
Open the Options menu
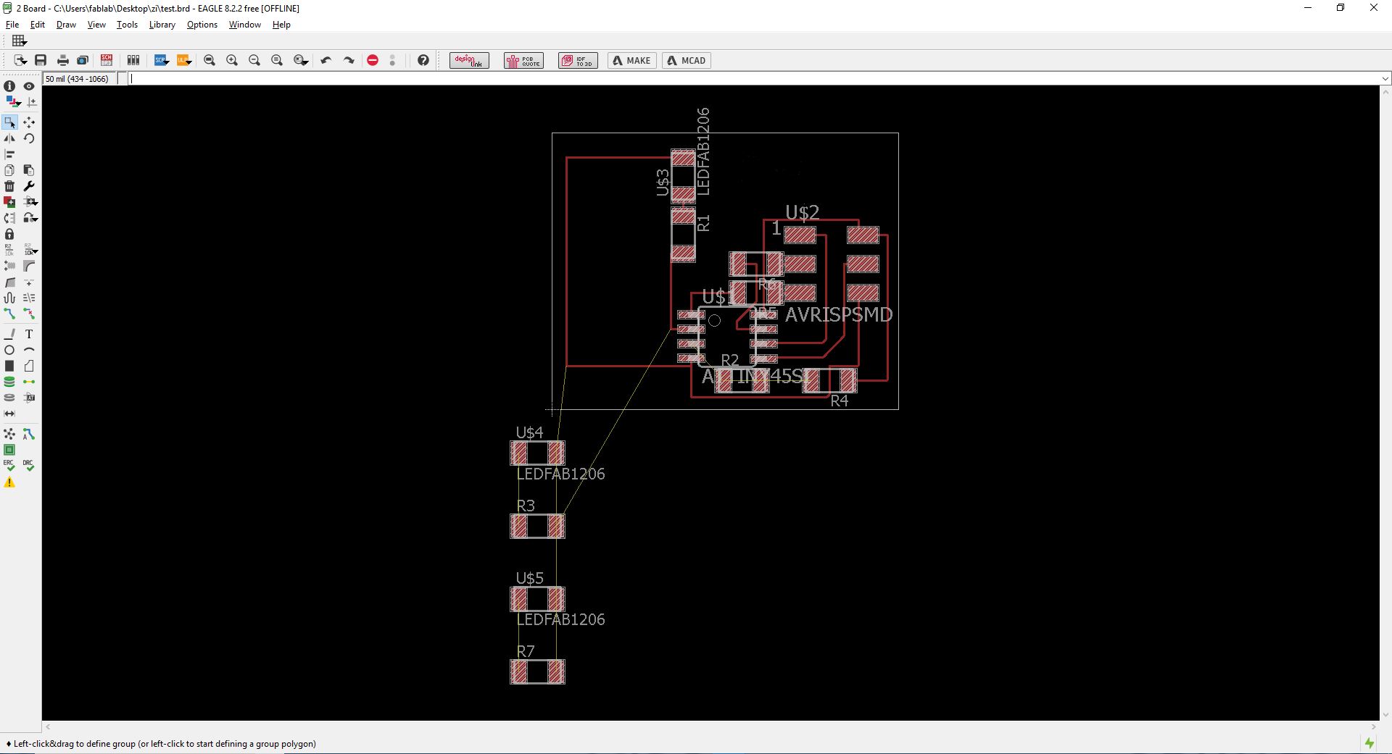tap(202, 25)
